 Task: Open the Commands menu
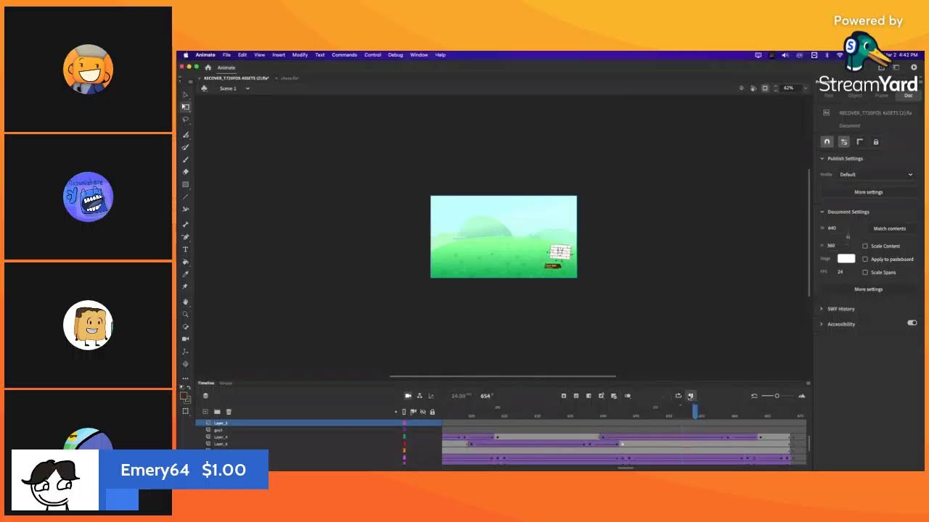click(344, 55)
